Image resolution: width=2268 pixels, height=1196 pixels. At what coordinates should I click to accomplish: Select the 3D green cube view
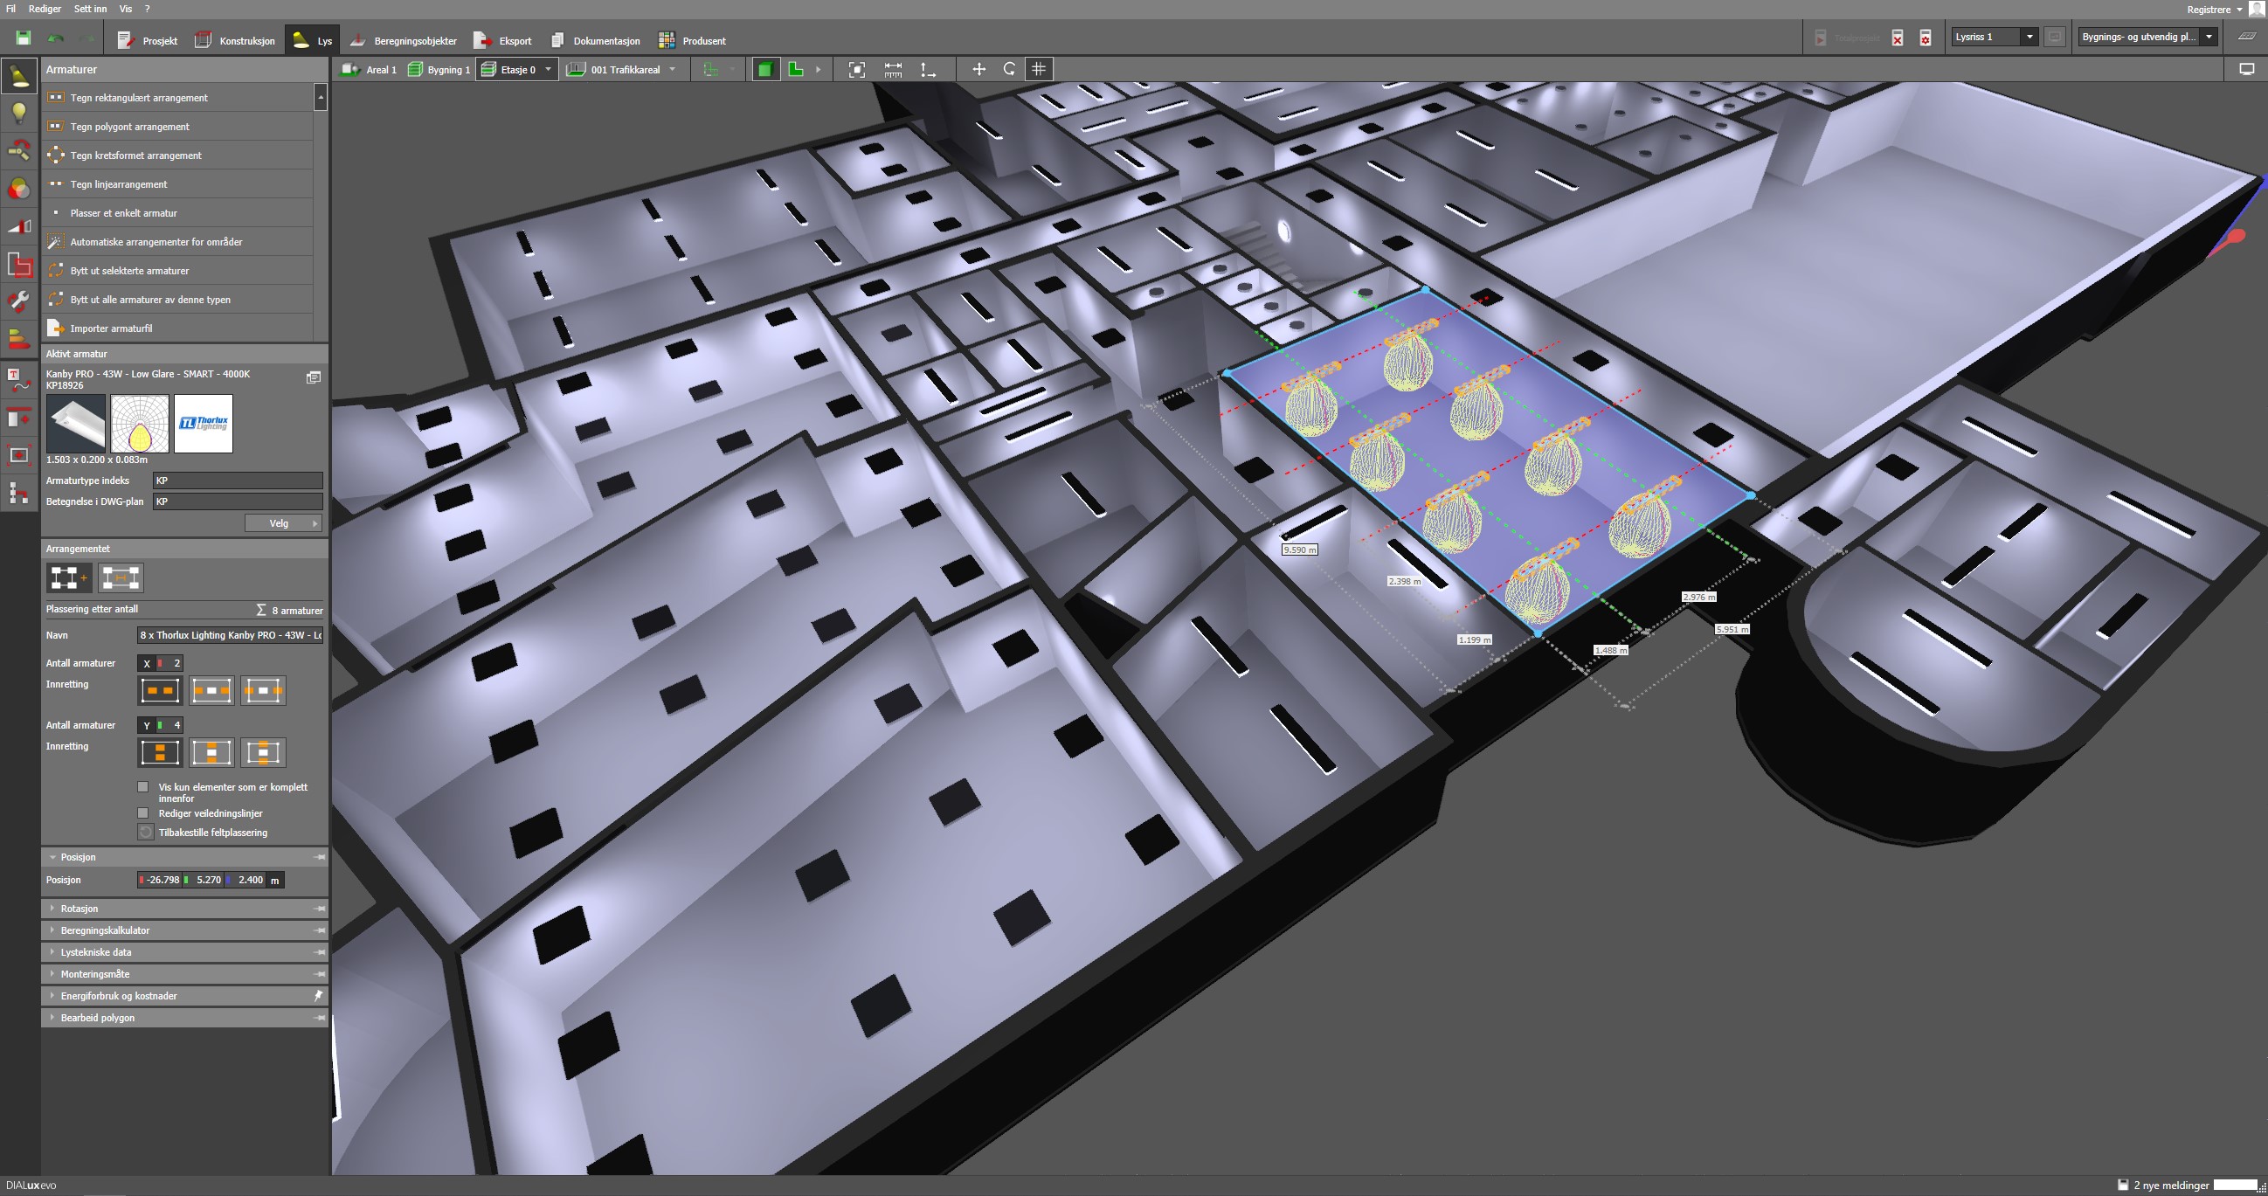[765, 70]
